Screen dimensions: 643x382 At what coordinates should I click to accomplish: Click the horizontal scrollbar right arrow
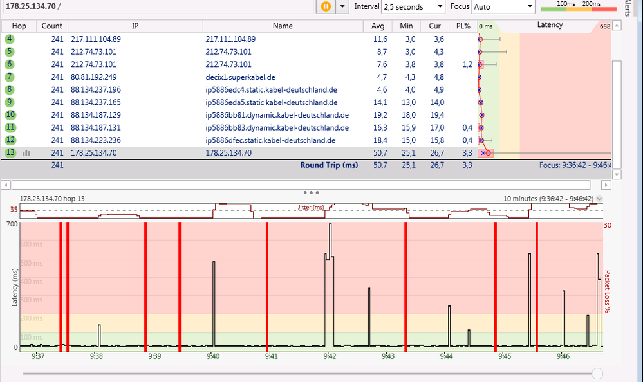(x=606, y=185)
